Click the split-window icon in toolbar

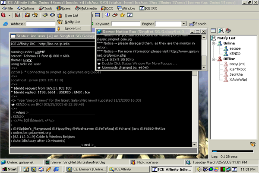[x=98, y=15]
